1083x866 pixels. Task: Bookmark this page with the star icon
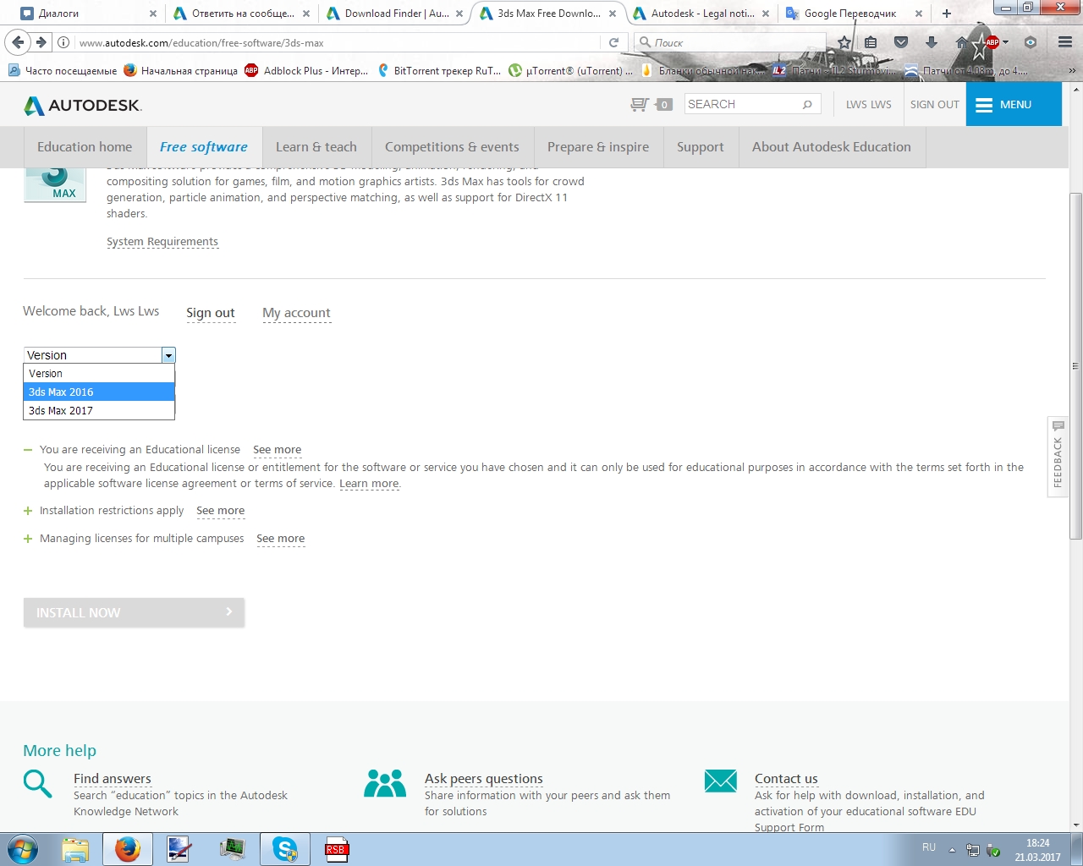pos(844,42)
